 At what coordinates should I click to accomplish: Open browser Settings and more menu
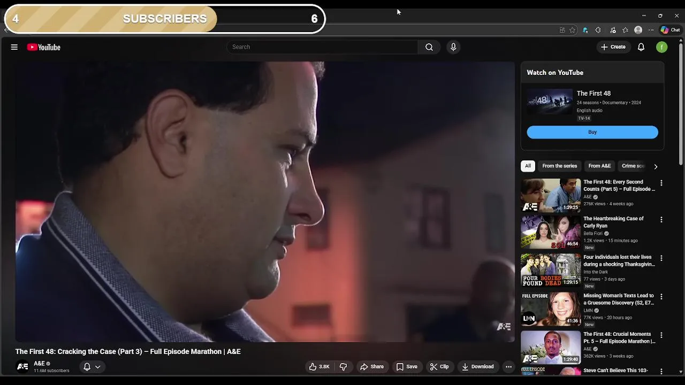click(651, 30)
